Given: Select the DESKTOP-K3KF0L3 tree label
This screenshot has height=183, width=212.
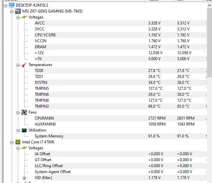Looking at the screenshot, I should click(32, 5).
